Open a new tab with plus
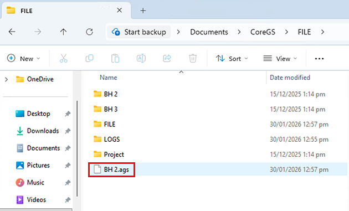 143,11
